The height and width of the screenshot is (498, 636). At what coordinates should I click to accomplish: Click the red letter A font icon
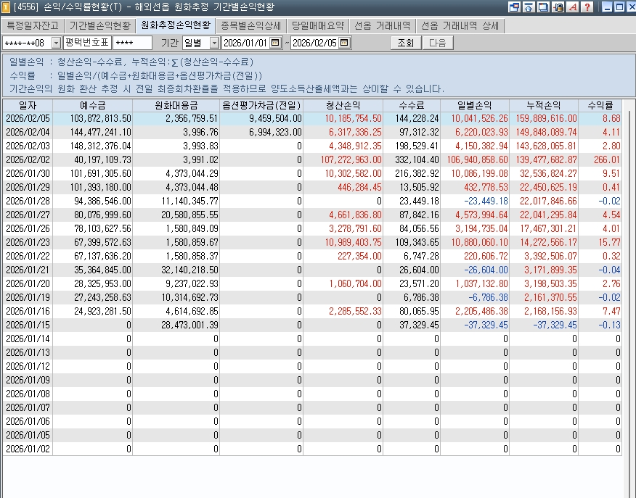click(x=573, y=7)
